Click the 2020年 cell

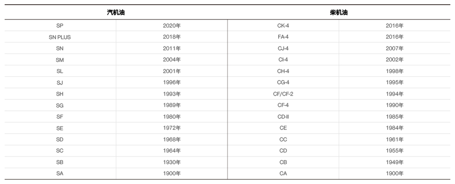pos(172,26)
